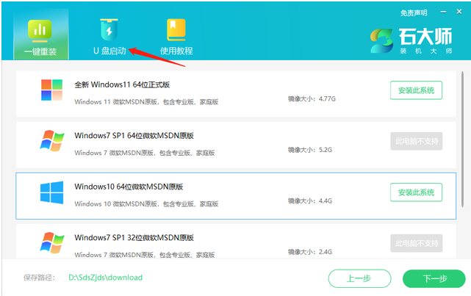
Task: Click the Windows 10 微软MSDN原版 description
Action: tap(146, 204)
